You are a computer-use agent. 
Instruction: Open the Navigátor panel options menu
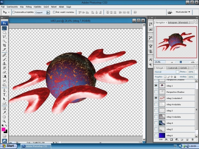coord(196,23)
